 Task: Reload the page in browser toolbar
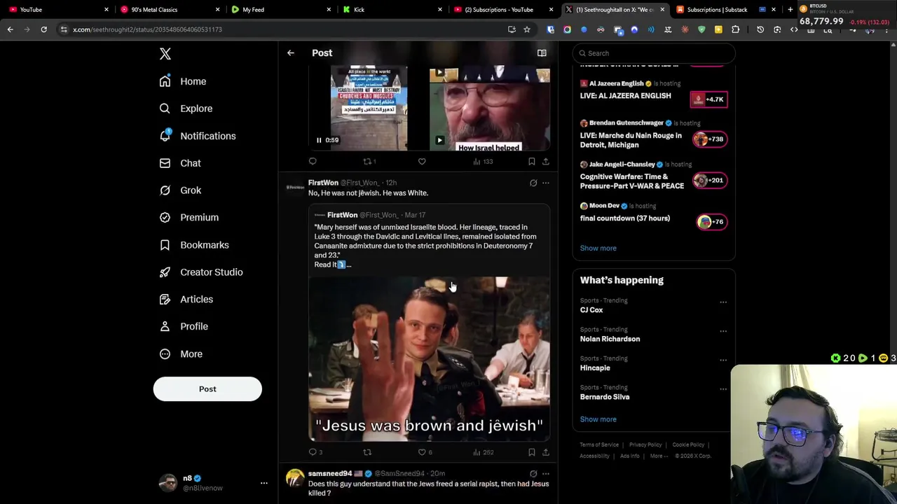(x=43, y=29)
